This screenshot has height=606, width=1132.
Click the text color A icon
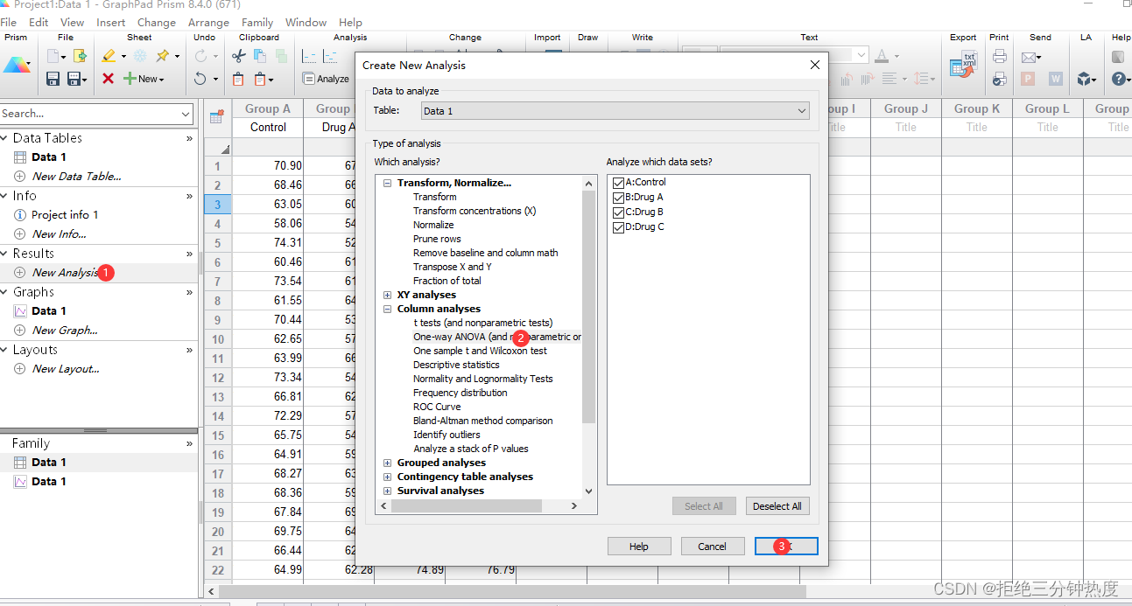(882, 56)
